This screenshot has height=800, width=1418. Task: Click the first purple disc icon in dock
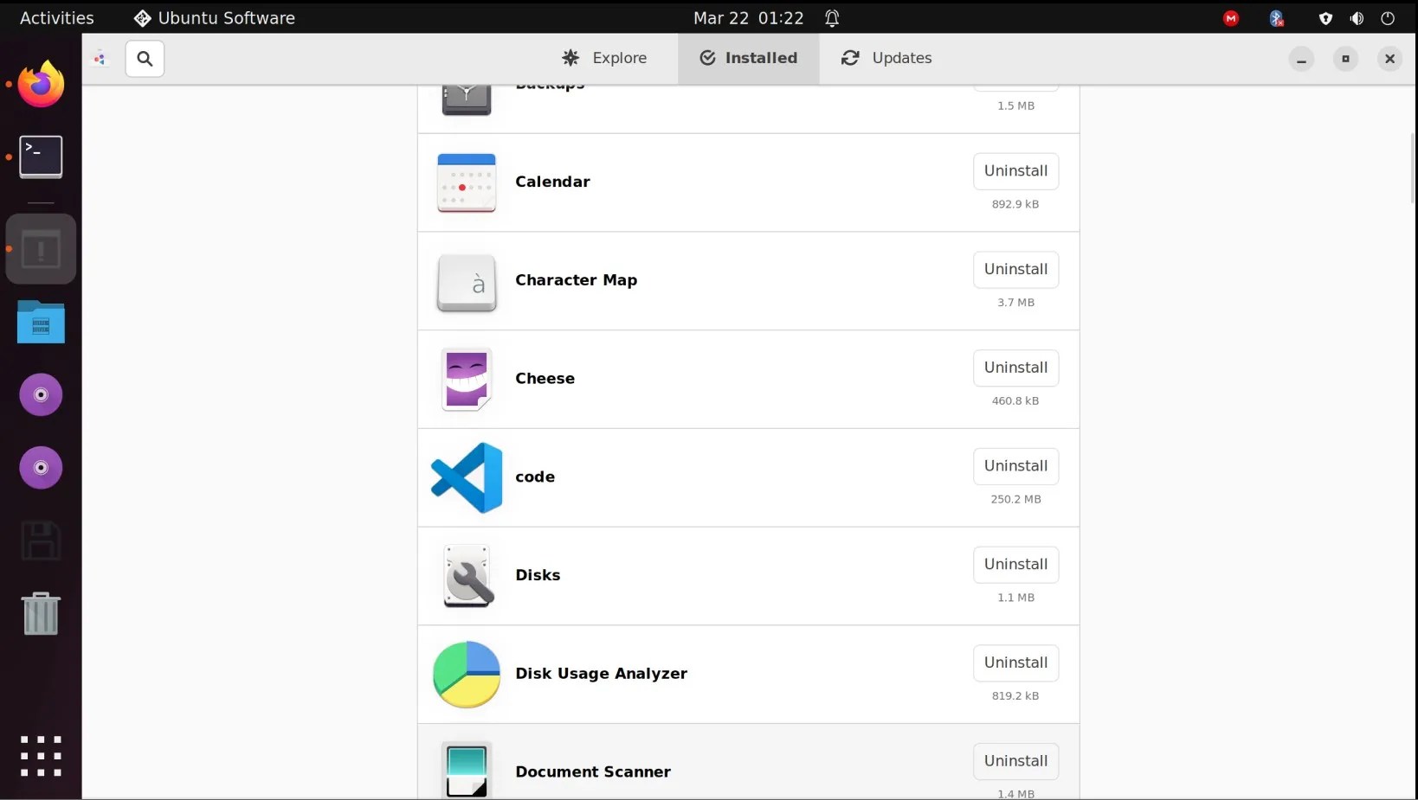[x=41, y=395]
